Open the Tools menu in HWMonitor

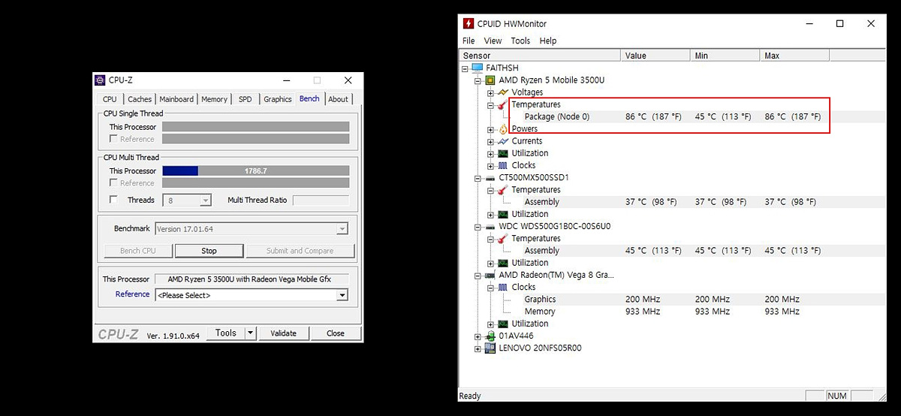(x=520, y=41)
